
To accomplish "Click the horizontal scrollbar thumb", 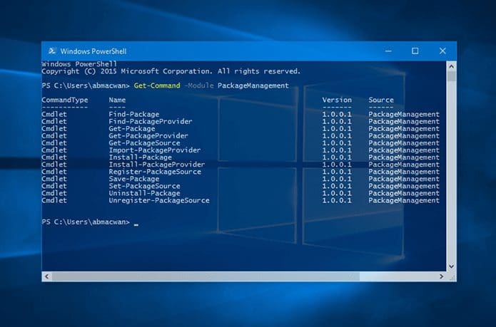I will [206, 276].
